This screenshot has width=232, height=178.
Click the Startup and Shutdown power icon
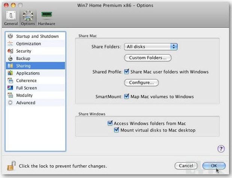(x=10, y=36)
